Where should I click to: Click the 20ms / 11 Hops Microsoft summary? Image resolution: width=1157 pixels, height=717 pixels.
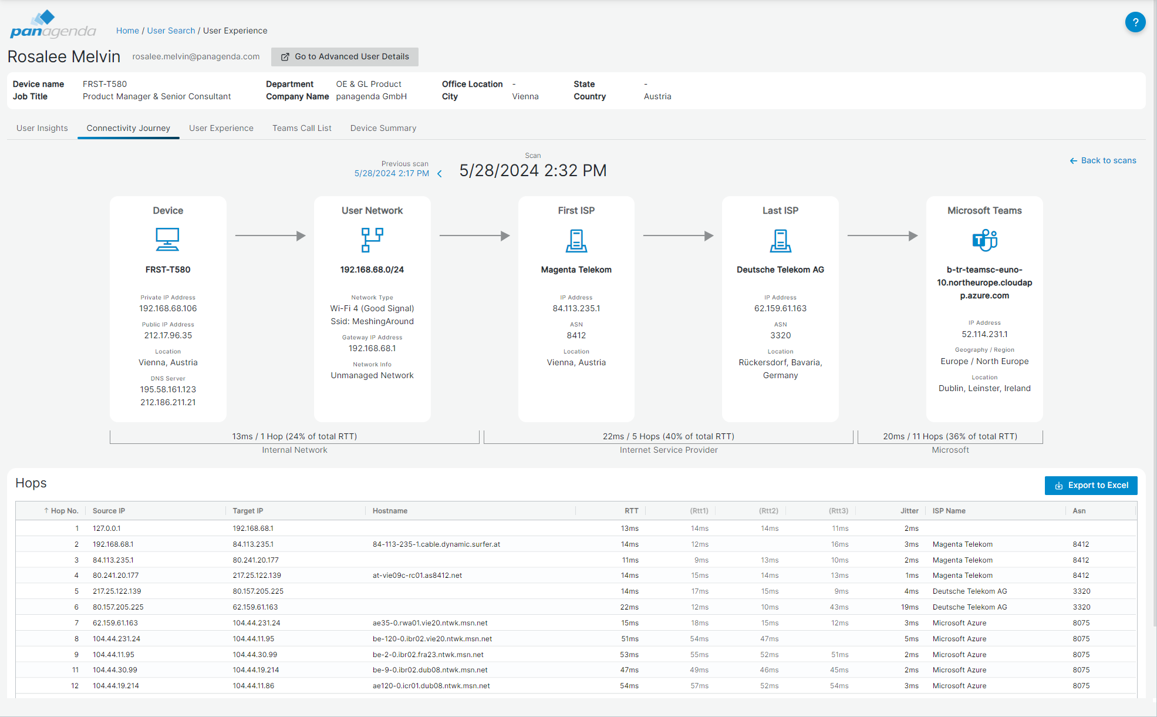(x=950, y=436)
